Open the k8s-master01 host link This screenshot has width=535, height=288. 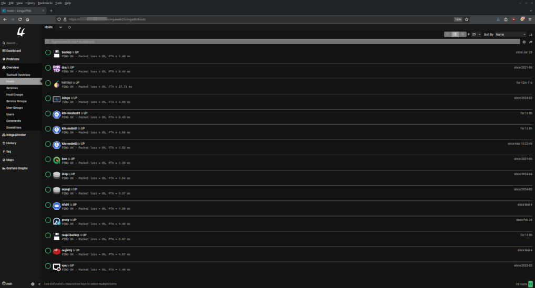point(70,113)
